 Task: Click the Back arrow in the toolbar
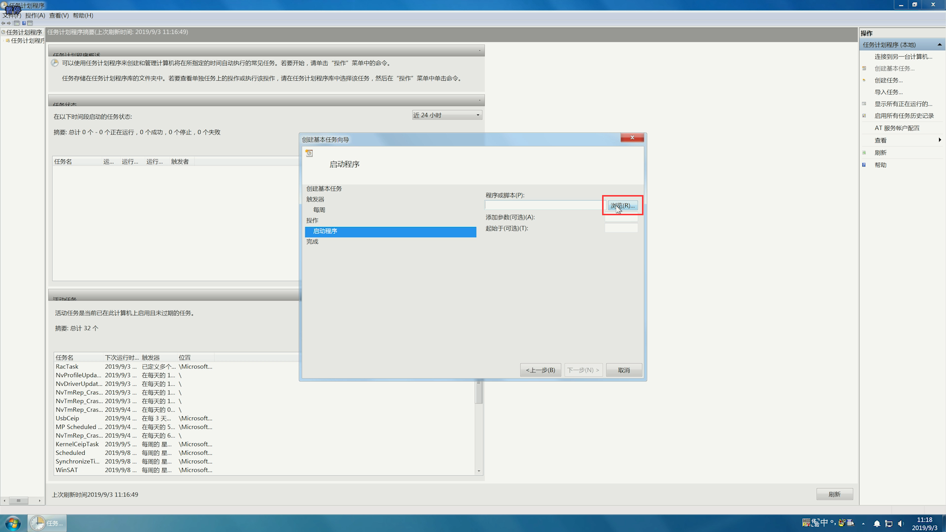(3, 23)
